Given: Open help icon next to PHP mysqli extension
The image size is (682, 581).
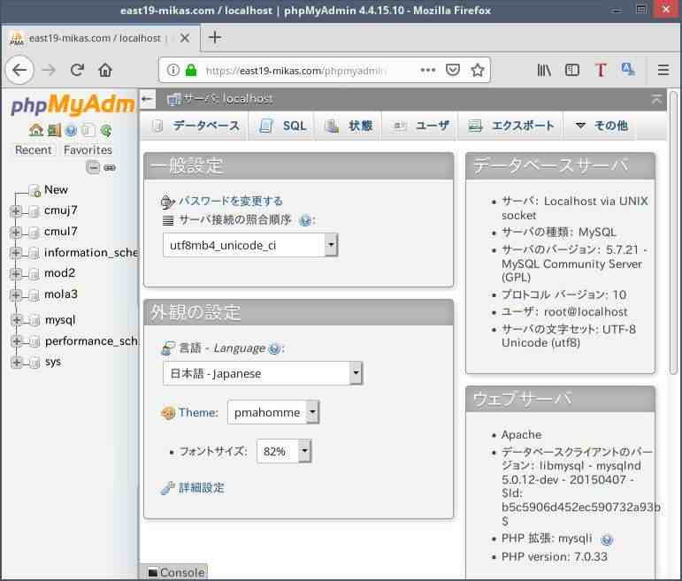Looking at the screenshot, I should pyautogui.click(x=607, y=539).
